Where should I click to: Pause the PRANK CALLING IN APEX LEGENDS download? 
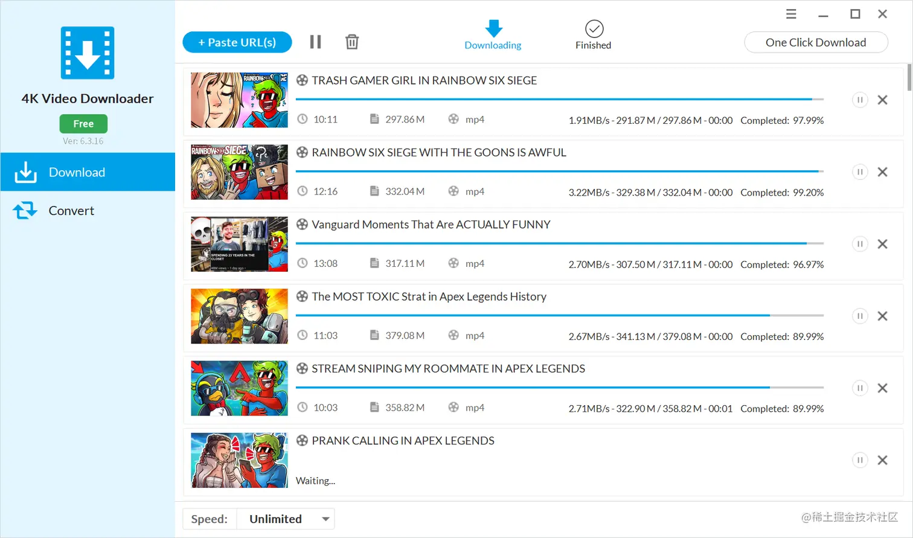pos(859,460)
